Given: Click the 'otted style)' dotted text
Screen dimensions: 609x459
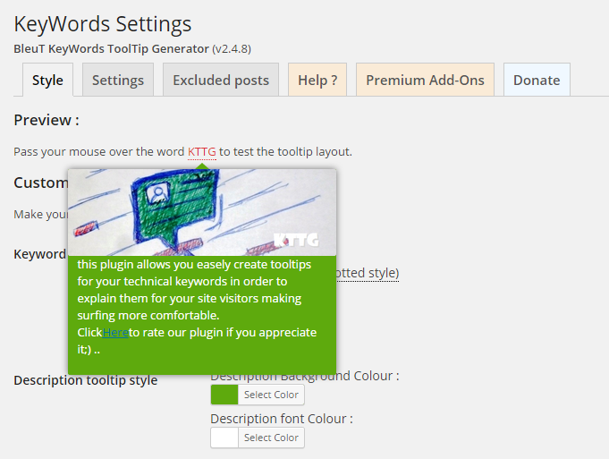Looking at the screenshot, I should coord(368,273).
